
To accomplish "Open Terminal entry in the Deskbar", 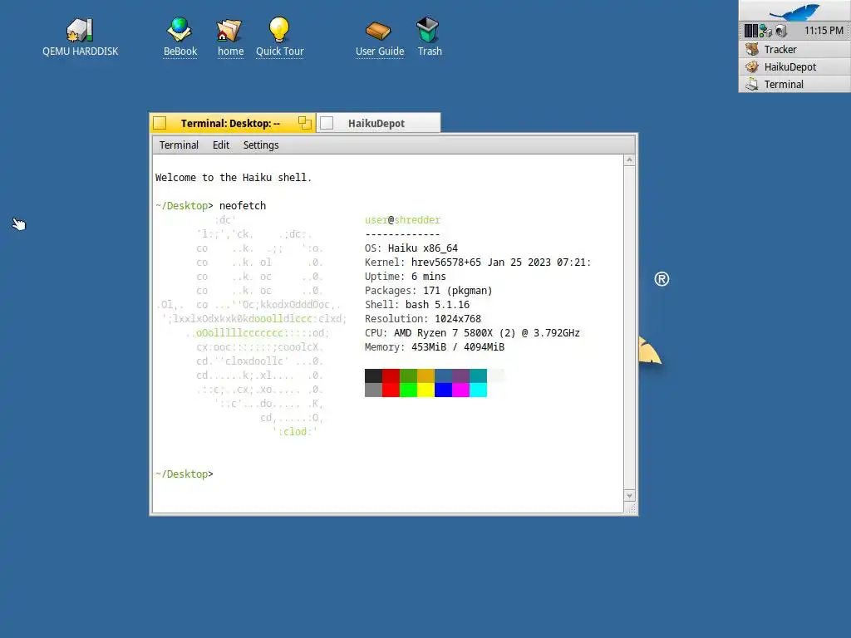I will pos(794,84).
